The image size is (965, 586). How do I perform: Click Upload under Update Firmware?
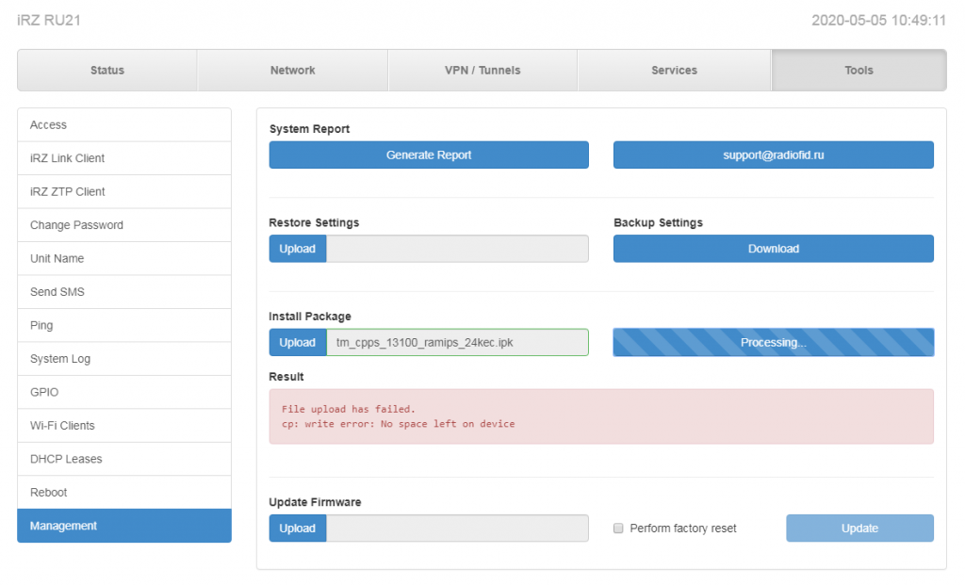298,529
